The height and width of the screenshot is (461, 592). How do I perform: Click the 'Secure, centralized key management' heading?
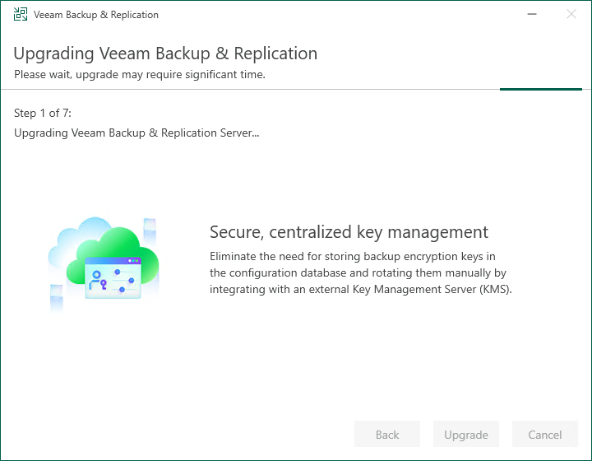point(349,232)
